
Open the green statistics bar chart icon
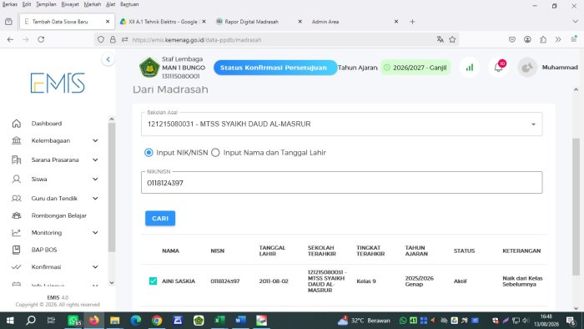click(470, 68)
